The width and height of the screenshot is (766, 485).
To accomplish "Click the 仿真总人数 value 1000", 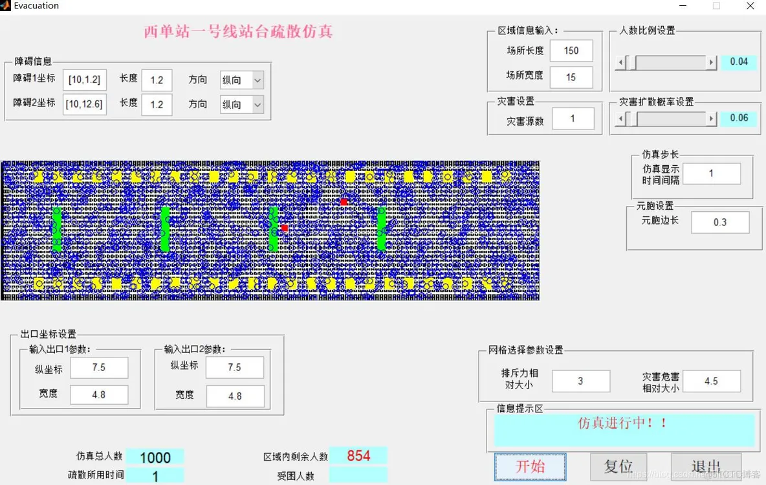I will [x=155, y=458].
